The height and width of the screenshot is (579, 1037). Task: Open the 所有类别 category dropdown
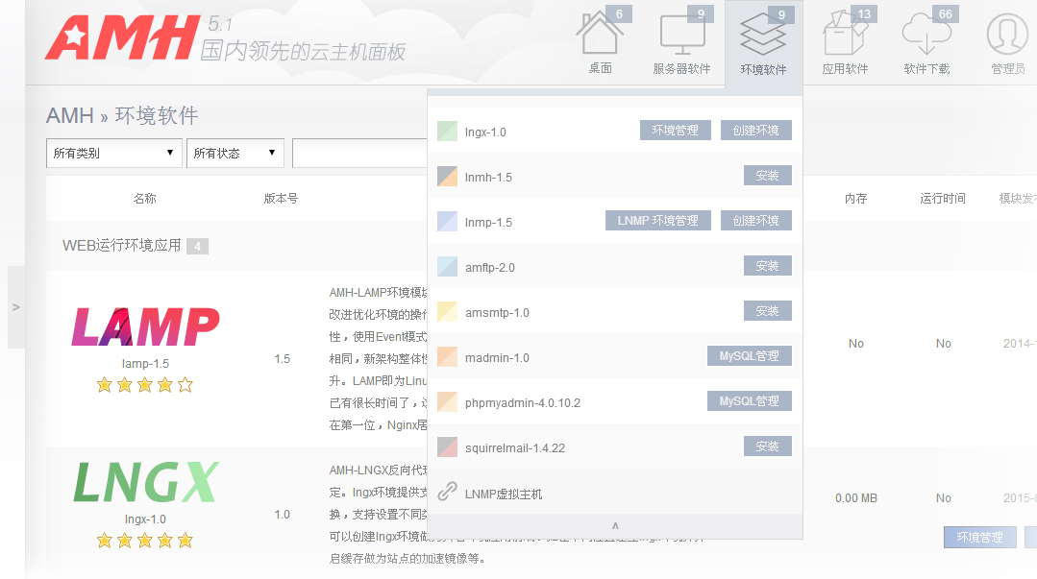point(114,153)
